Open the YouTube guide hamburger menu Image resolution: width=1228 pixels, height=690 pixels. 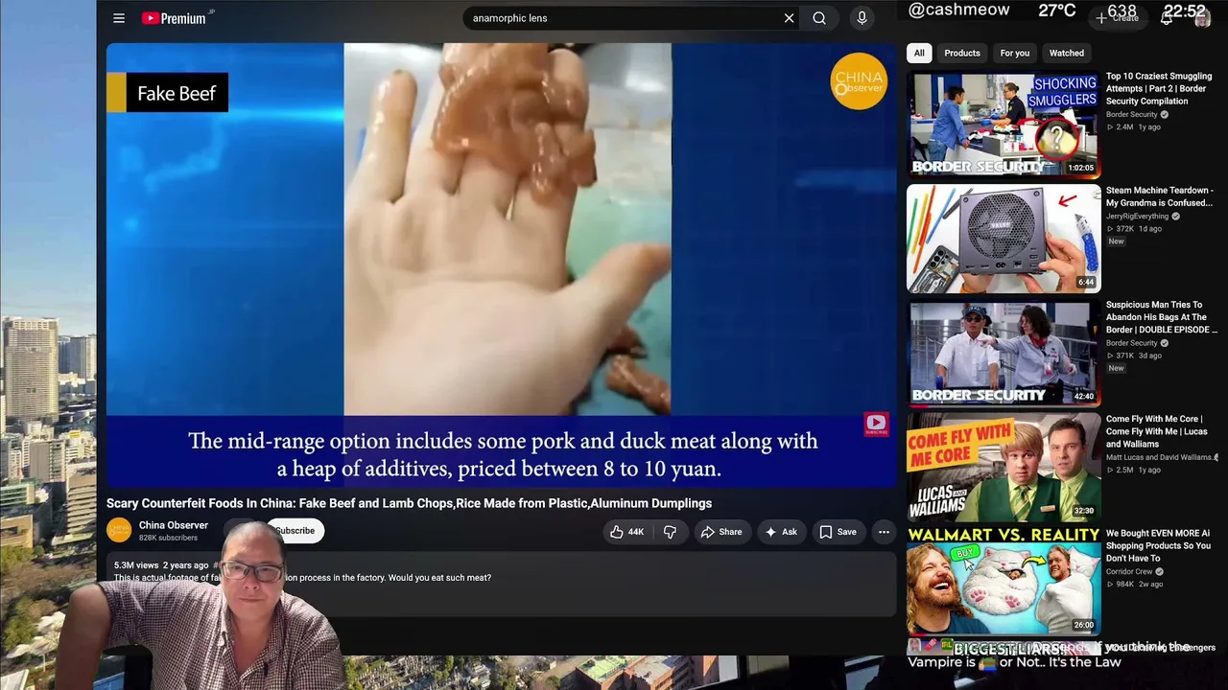coord(119,18)
